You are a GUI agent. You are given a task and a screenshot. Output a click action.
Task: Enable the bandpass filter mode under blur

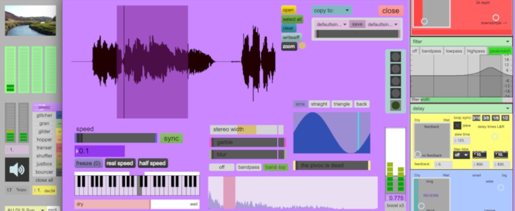(248, 167)
